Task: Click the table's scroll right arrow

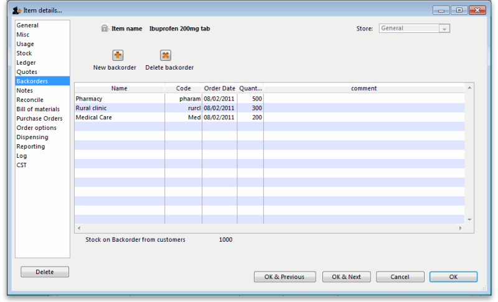Action: [460, 228]
